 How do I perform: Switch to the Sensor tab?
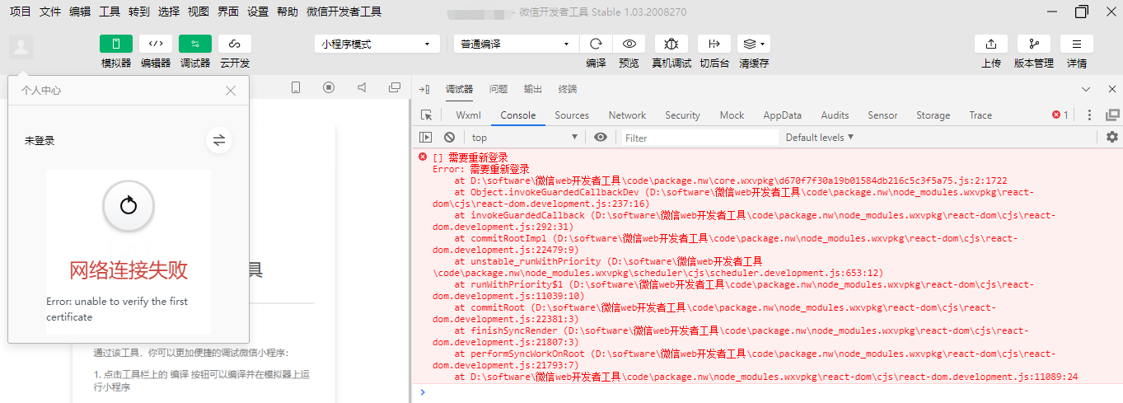(x=882, y=115)
